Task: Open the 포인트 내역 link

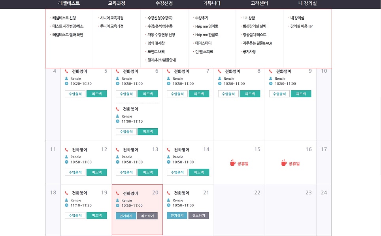Action: click(156, 52)
